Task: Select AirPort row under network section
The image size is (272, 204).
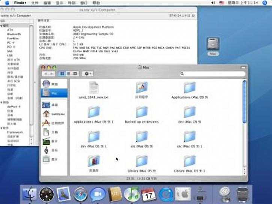Action: click(14, 107)
